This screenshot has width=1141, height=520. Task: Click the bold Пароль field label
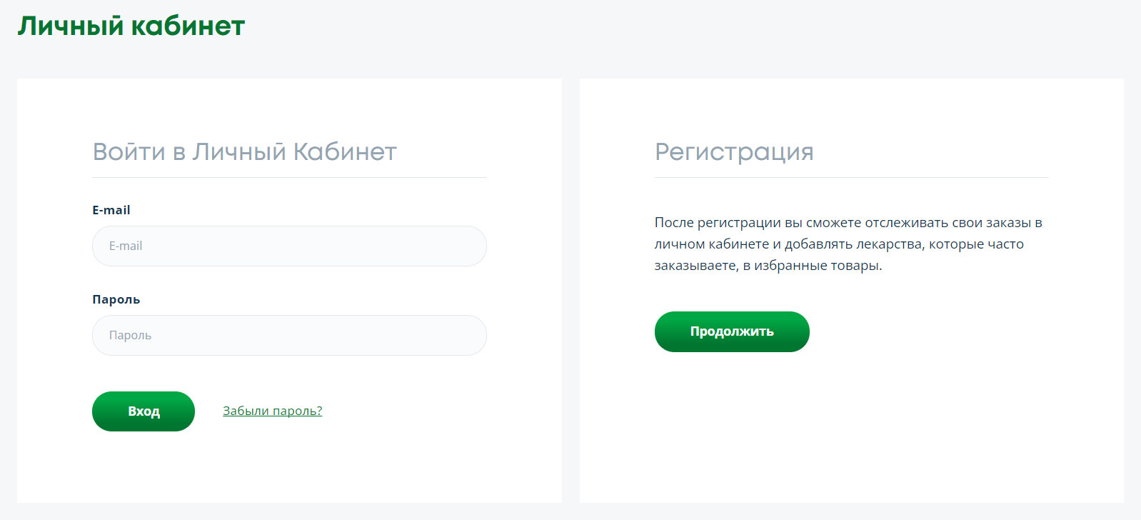(x=116, y=299)
